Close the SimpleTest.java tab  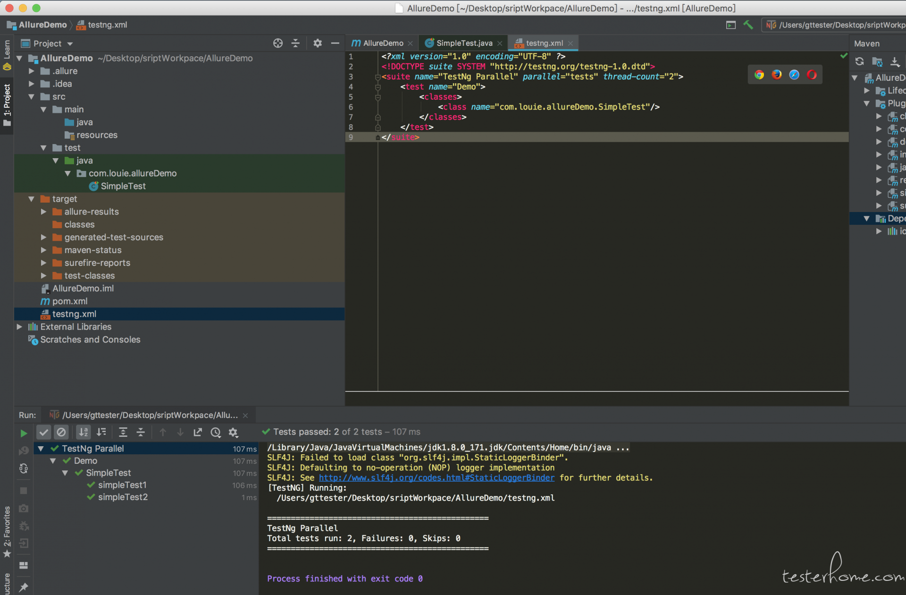pos(500,43)
